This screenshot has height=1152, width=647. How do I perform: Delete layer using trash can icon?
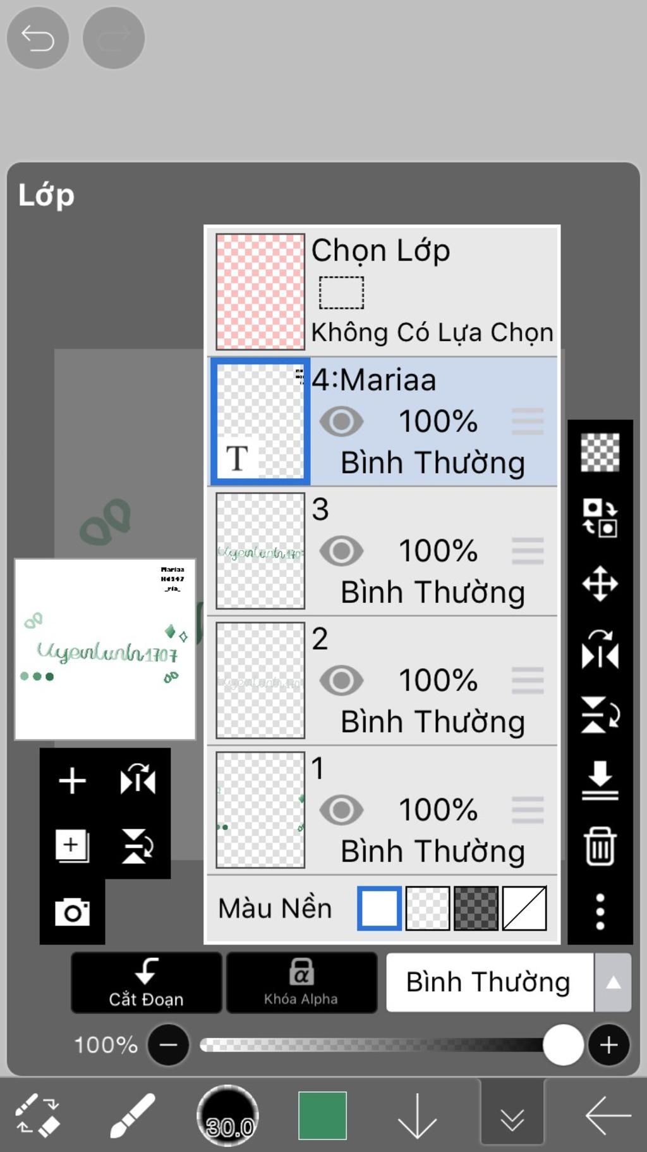pyautogui.click(x=600, y=846)
